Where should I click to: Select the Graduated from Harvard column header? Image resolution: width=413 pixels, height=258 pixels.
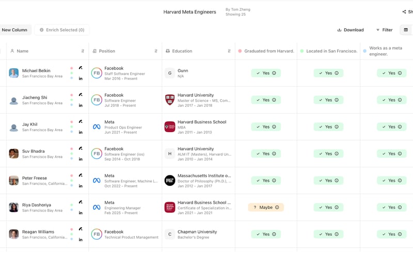269,51
